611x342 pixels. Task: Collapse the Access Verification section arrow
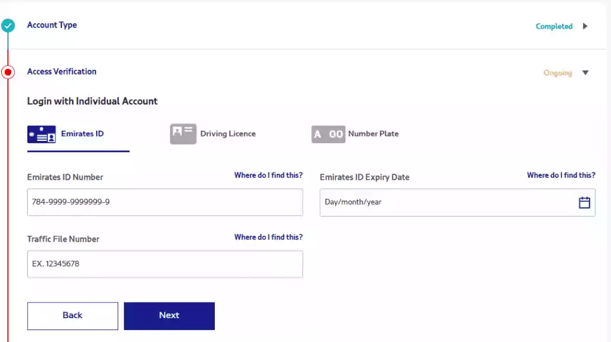click(585, 73)
